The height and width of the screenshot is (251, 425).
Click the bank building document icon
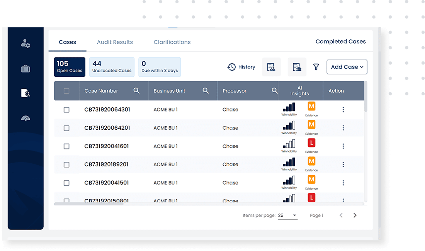(297, 67)
